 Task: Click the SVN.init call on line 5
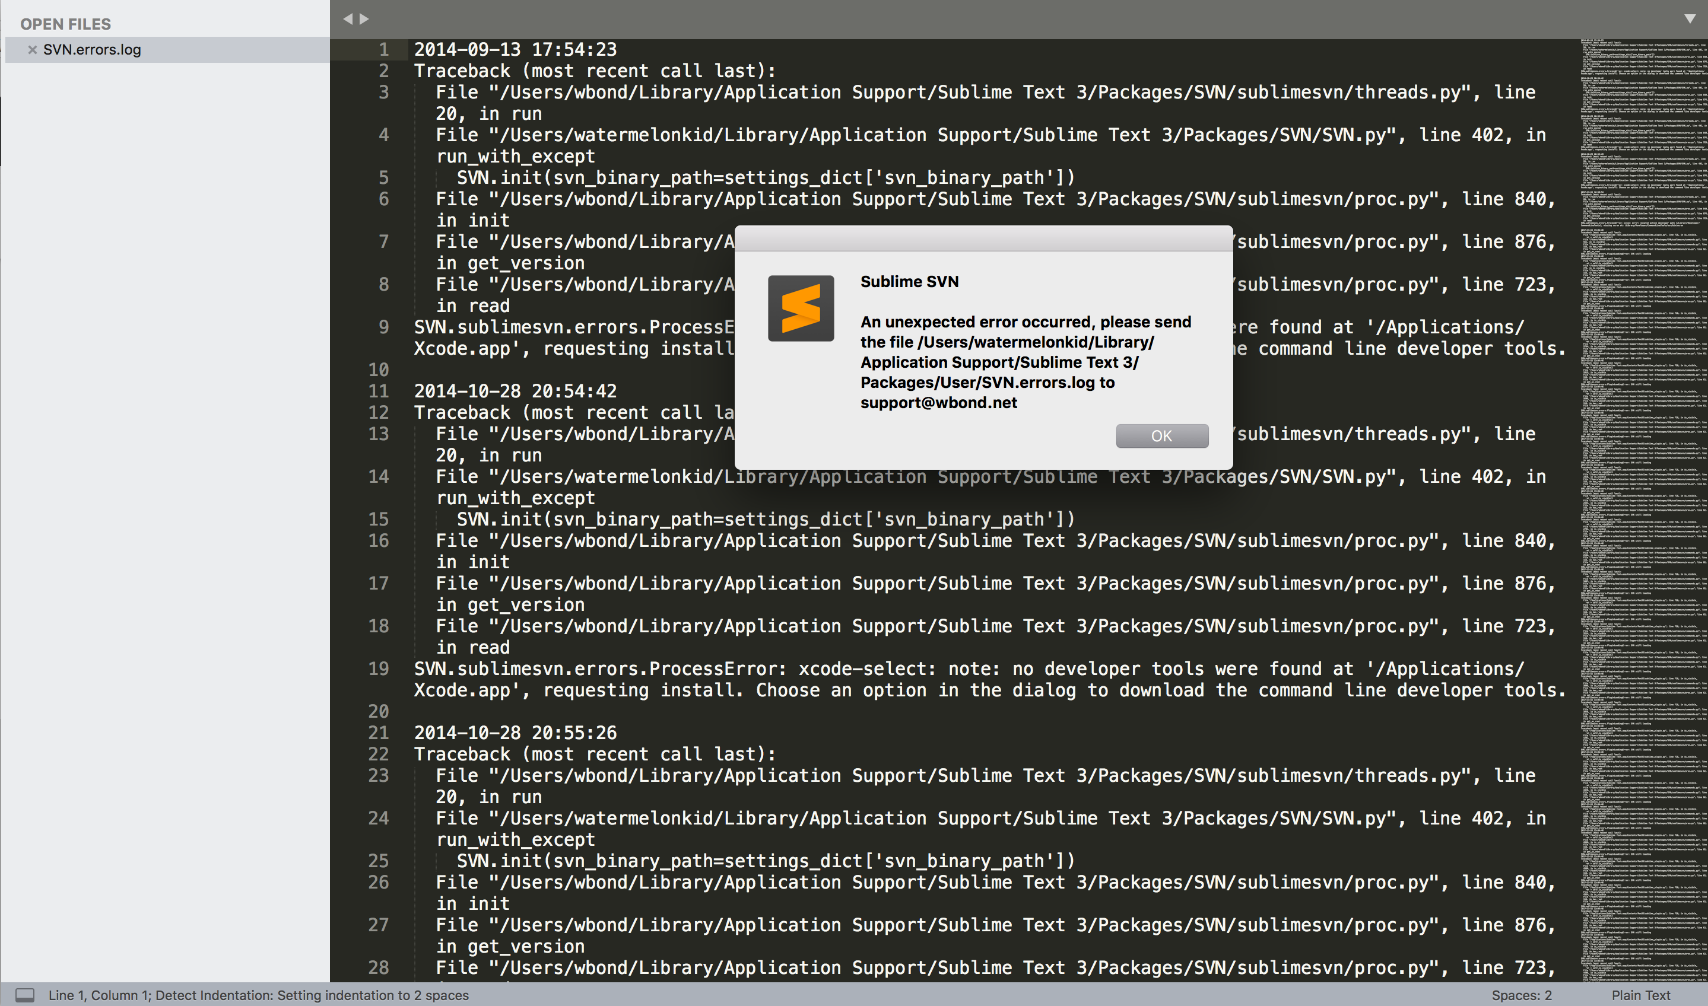pyautogui.click(x=766, y=177)
